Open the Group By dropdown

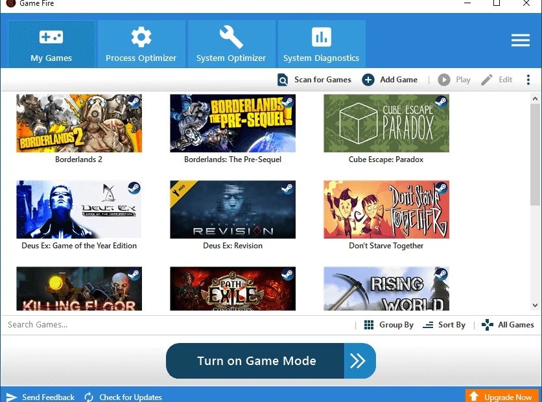pyautogui.click(x=389, y=324)
